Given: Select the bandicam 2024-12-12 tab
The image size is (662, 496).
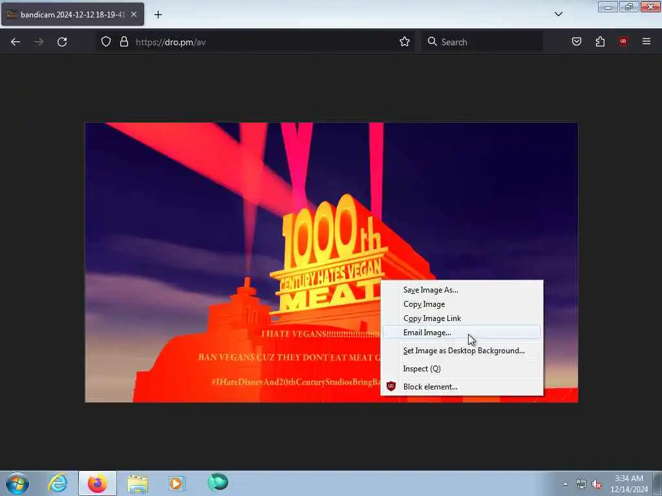Looking at the screenshot, I should [x=72, y=14].
